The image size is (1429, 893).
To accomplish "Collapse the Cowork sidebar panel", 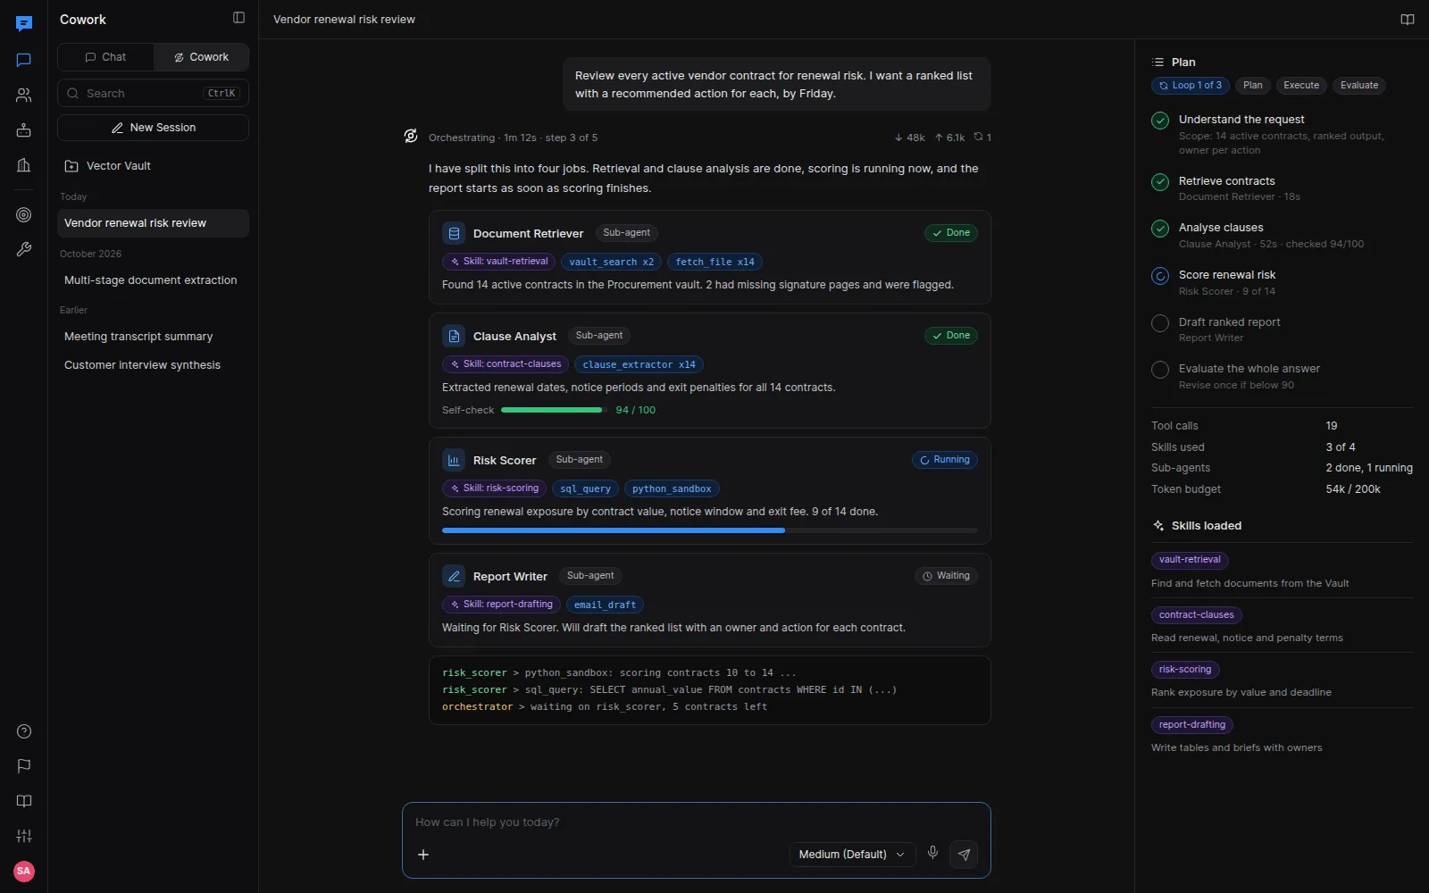I will click(238, 18).
